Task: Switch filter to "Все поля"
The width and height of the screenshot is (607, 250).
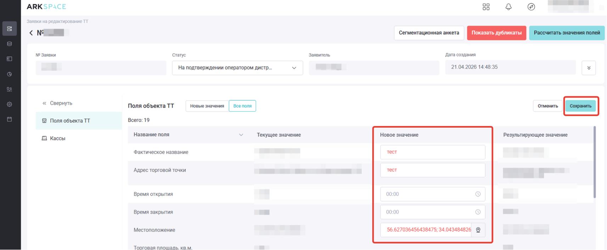Action: tap(242, 106)
